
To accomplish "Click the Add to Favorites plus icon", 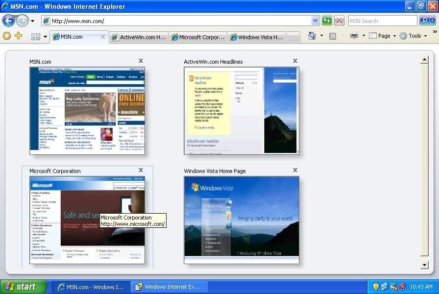I will (x=18, y=36).
